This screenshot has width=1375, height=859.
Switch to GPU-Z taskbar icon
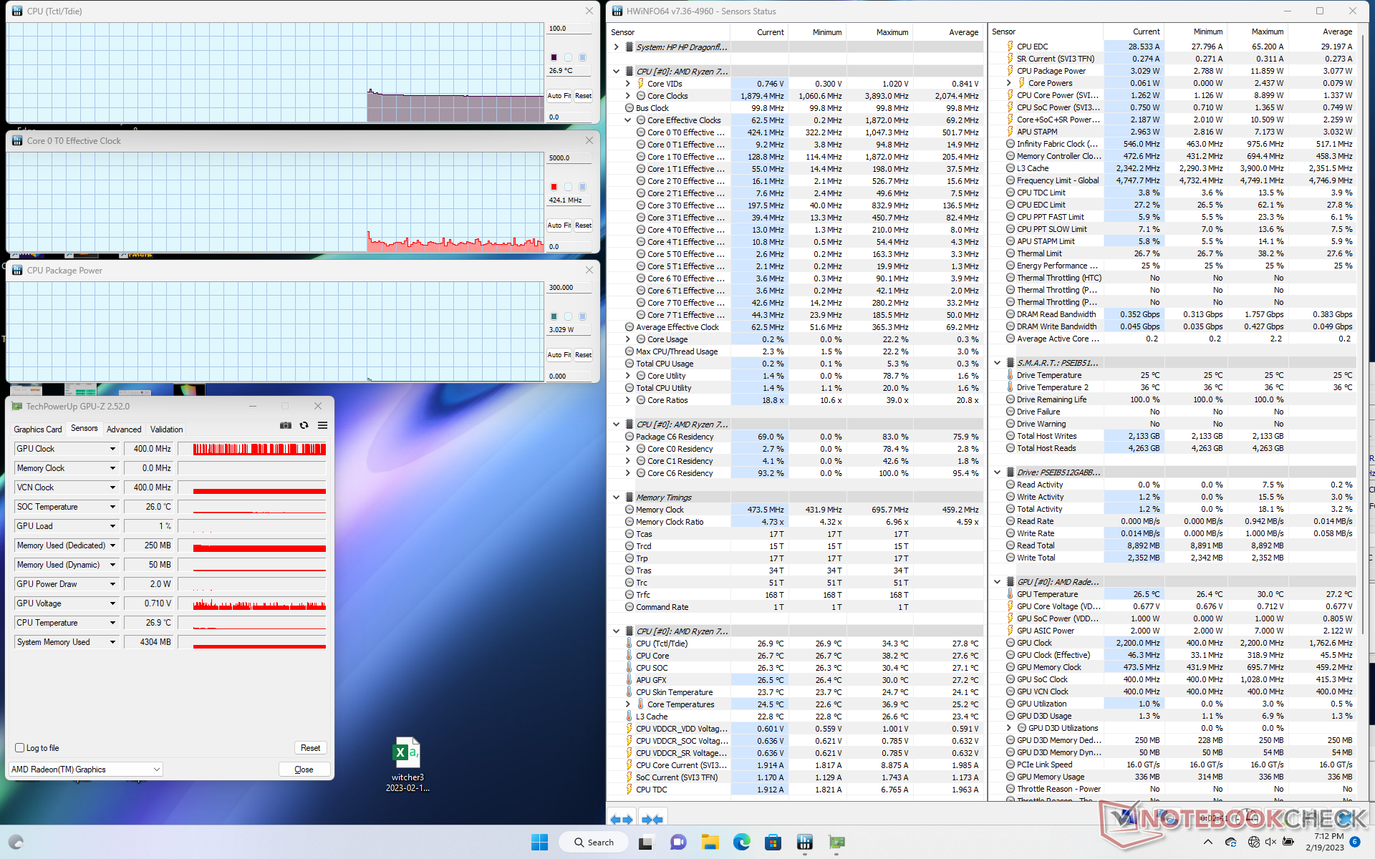tap(836, 842)
